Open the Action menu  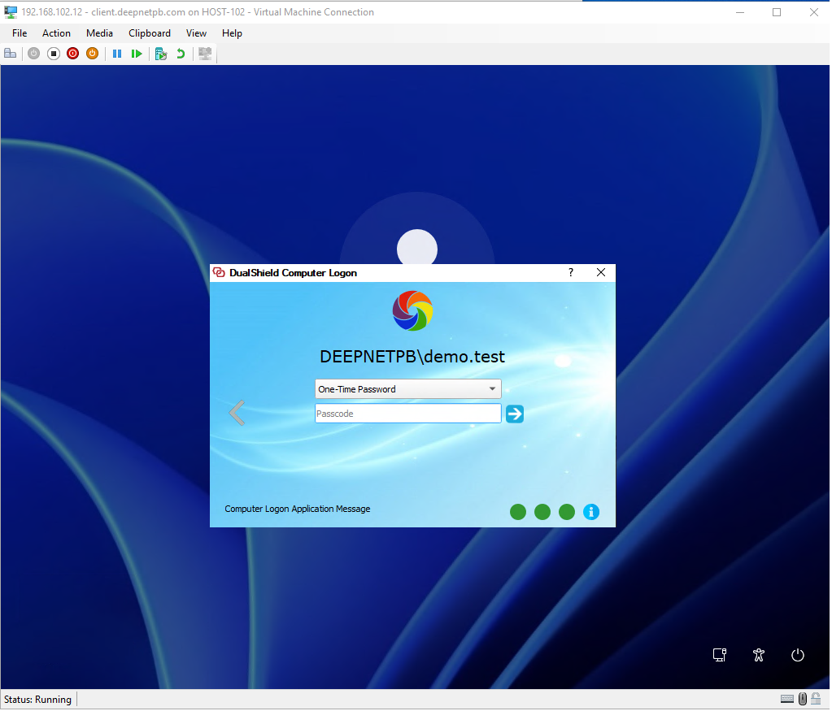pyautogui.click(x=56, y=33)
